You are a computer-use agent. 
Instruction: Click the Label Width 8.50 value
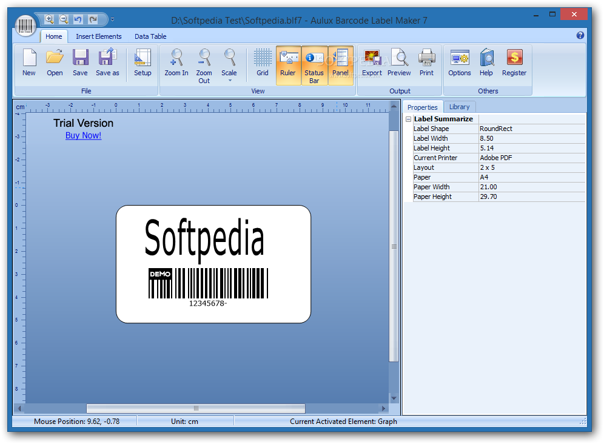(x=532, y=138)
